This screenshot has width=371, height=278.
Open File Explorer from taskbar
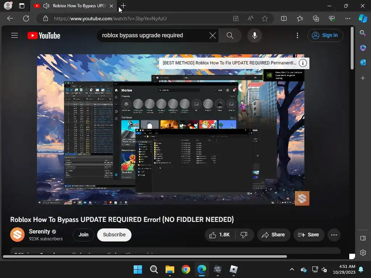[x=170, y=269]
